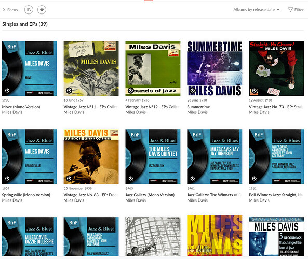Click the Vintage Jazz No. 83 title
308x259 pixels.
90,195
